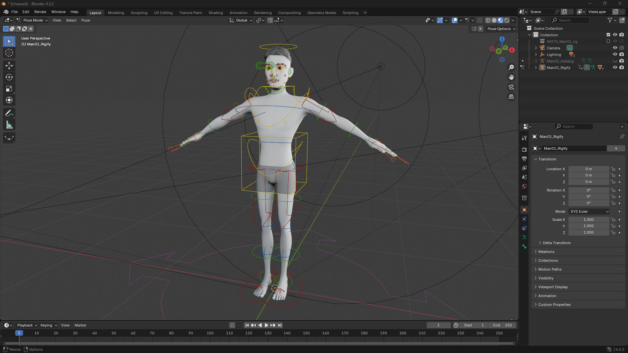Image resolution: width=628 pixels, height=353 pixels.
Task: Click the zoom view magnifier icon
Action: tap(511, 67)
